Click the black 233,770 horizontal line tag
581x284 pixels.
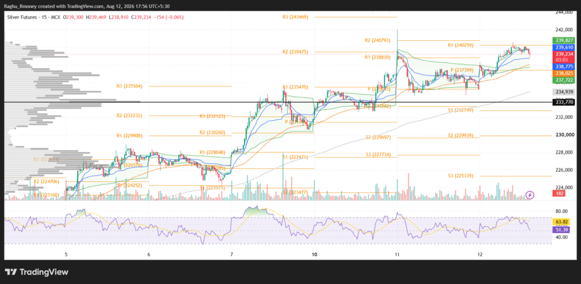click(x=563, y=102)
